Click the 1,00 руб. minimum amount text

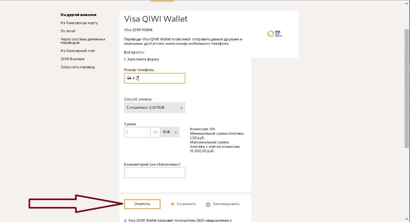[197, 138]
